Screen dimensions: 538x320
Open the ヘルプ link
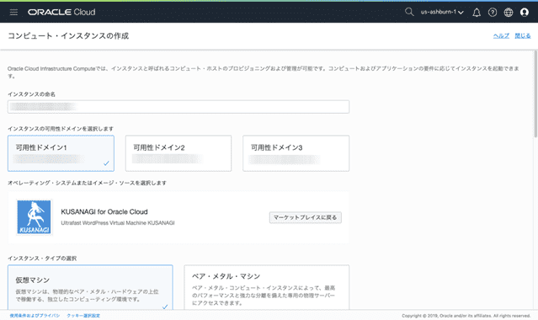[x=501, y=35]
